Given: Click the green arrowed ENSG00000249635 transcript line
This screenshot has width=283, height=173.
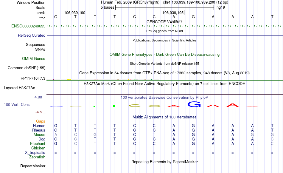Looking at the screenshot, I should click(164, 26).
